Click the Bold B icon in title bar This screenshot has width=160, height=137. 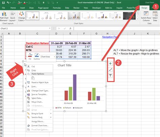[44, 2]
